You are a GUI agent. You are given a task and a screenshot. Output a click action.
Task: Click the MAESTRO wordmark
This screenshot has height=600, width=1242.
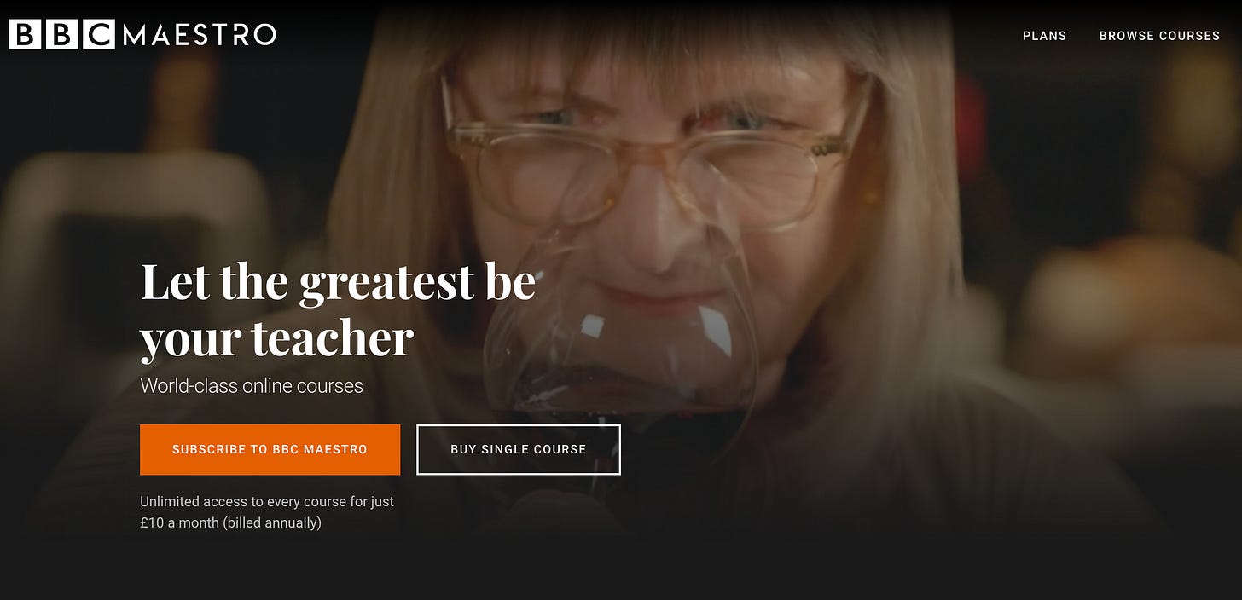(200, 35)
